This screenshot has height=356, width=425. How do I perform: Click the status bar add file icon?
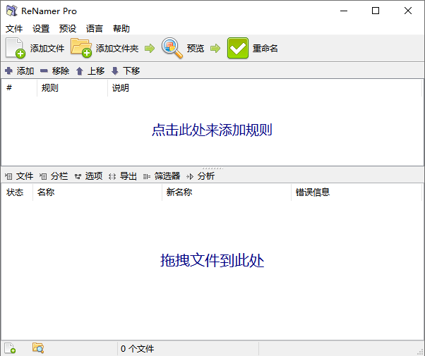coord(10,348)
